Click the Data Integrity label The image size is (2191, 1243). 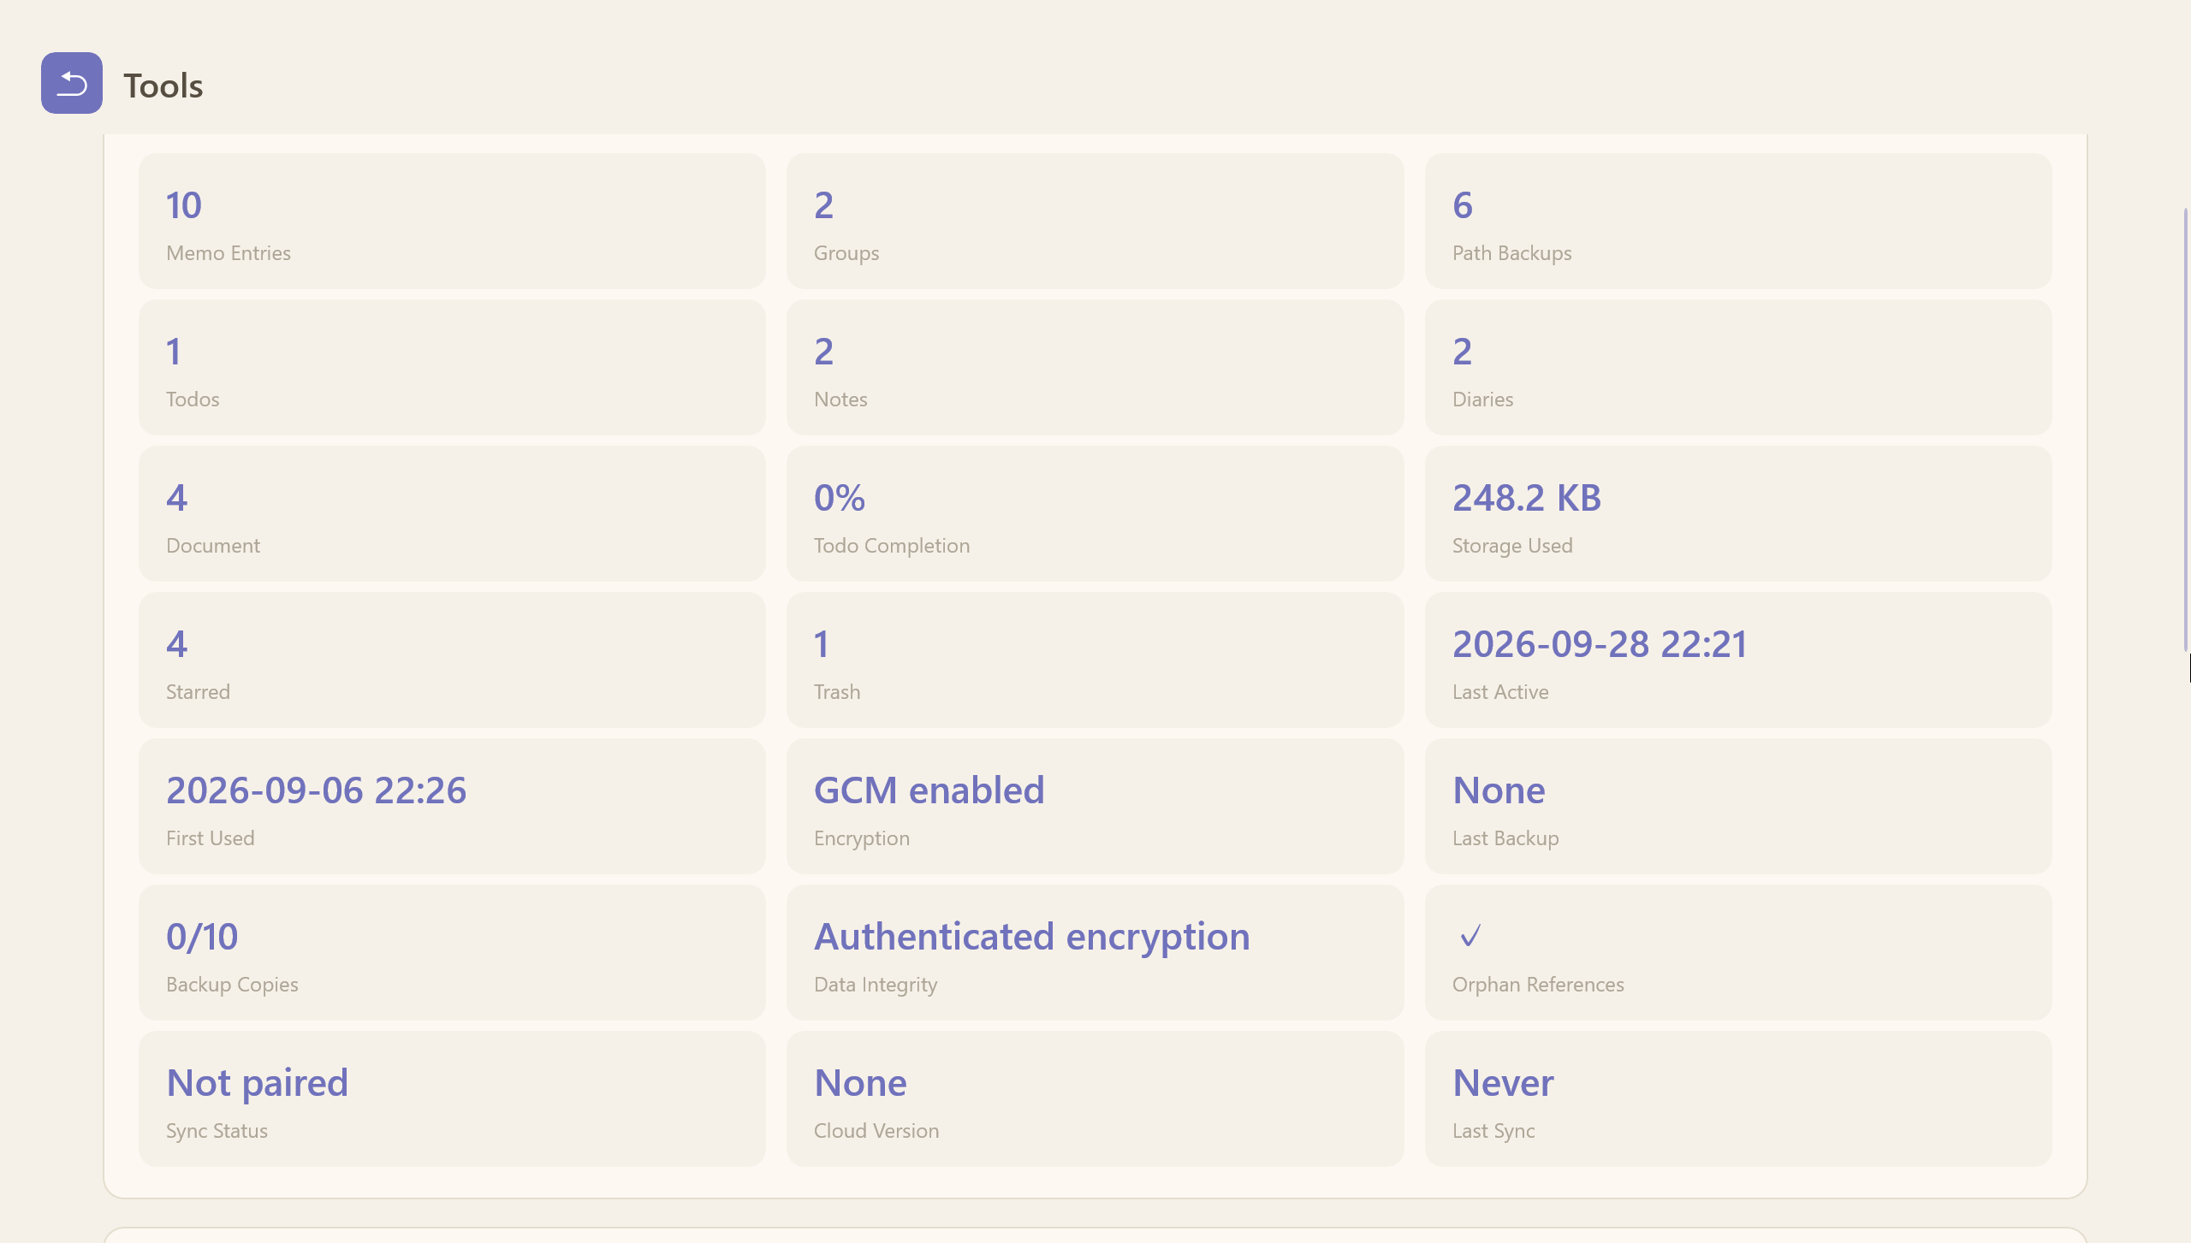click(876, 985)
